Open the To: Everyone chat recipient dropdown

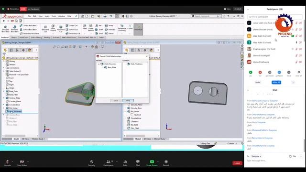[x=256, y=156]
